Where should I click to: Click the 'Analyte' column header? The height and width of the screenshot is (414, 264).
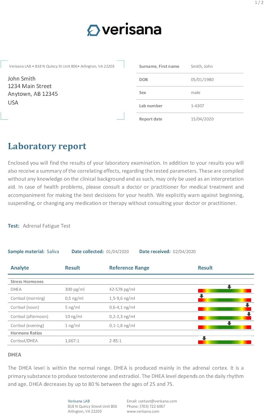point(20,268)
